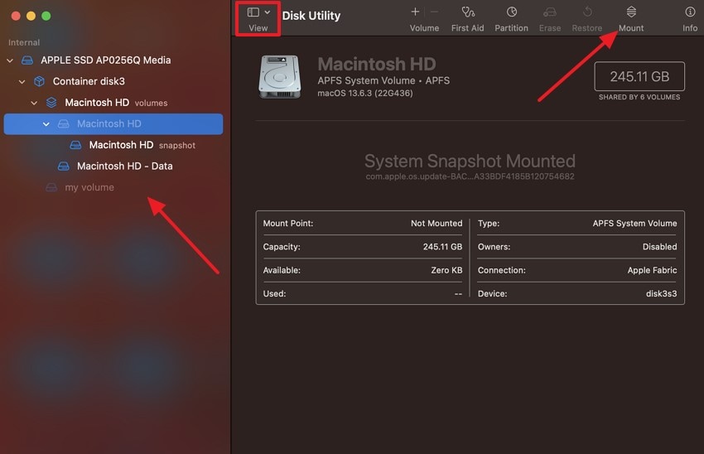Click macOS 13.6.3 (22G436) version text
Image resolution: width=704 pixels, height=454 pixels.
365,93
